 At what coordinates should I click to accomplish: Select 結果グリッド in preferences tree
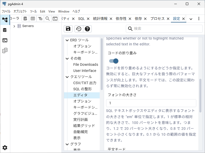(84, 126)
